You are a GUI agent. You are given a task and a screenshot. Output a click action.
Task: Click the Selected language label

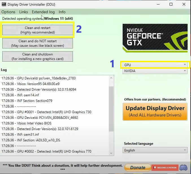(138, 144)
